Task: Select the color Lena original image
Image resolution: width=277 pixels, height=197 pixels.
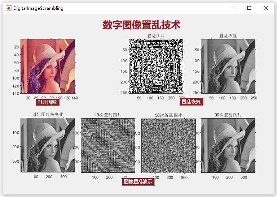Action: pyautogui.click(x=48, y=66)
